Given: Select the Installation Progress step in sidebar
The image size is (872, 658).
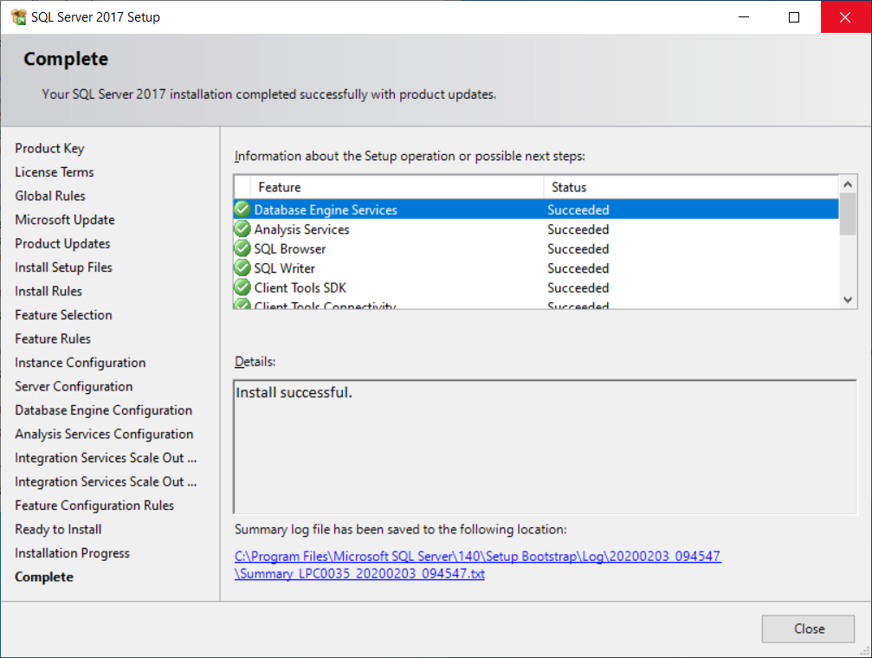Looking at the screenshot, I should coord(72,553).
